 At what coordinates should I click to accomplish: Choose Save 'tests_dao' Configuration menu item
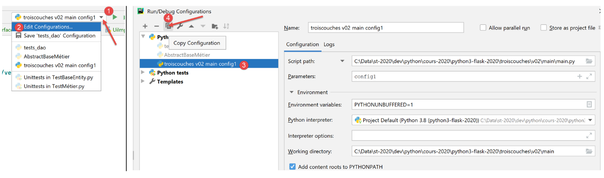pyautogui.click(x=59, y=36)
